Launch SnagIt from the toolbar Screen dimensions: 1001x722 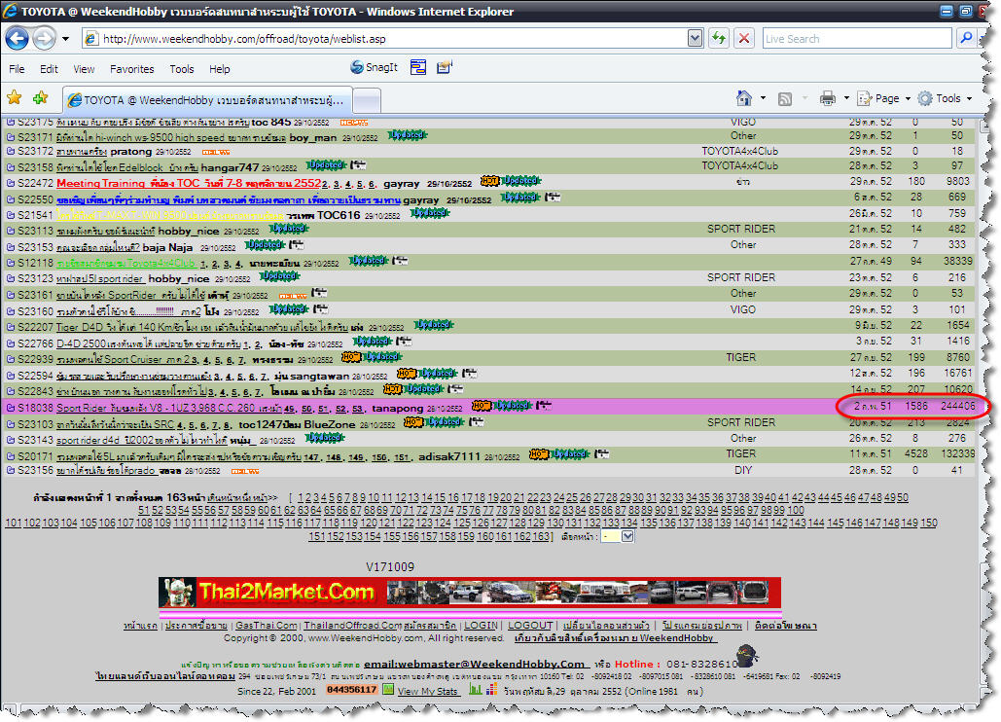coord(375,68)
